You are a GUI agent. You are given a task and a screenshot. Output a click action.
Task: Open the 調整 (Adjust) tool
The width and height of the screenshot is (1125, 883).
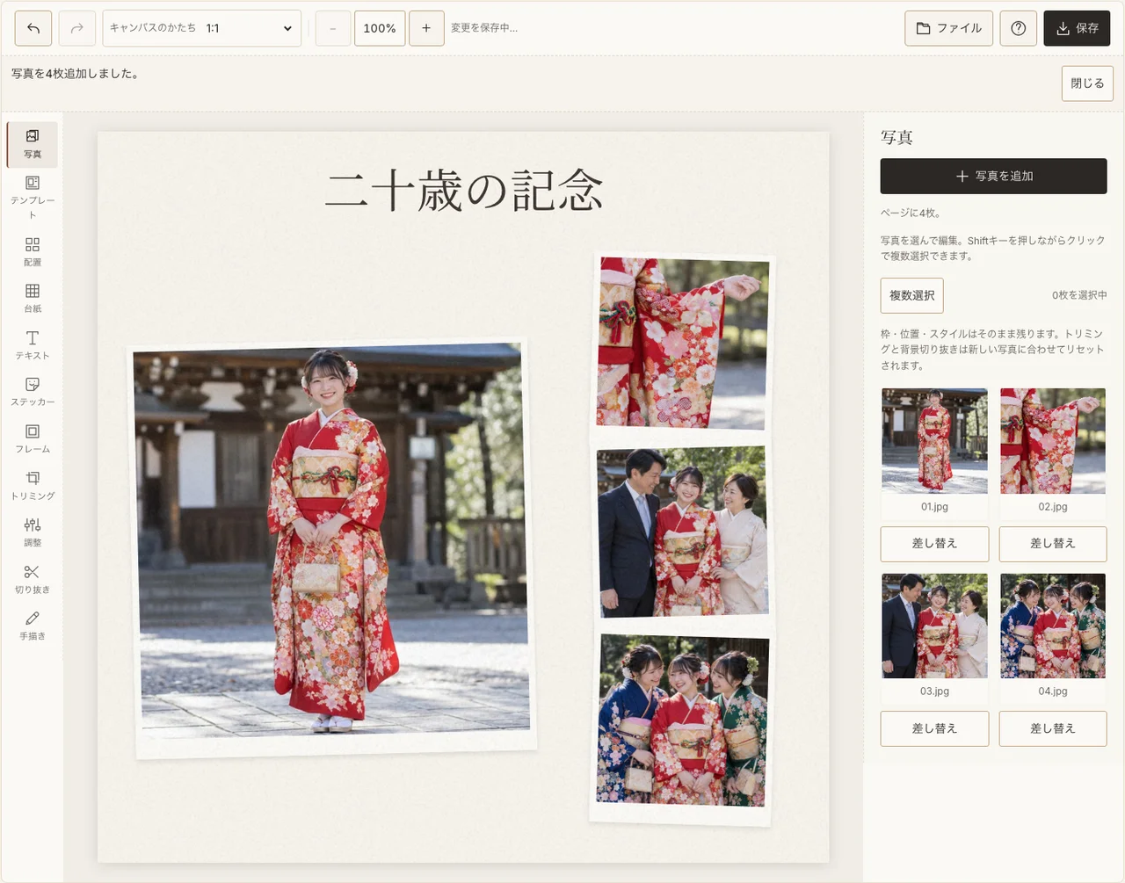[33, 532]
